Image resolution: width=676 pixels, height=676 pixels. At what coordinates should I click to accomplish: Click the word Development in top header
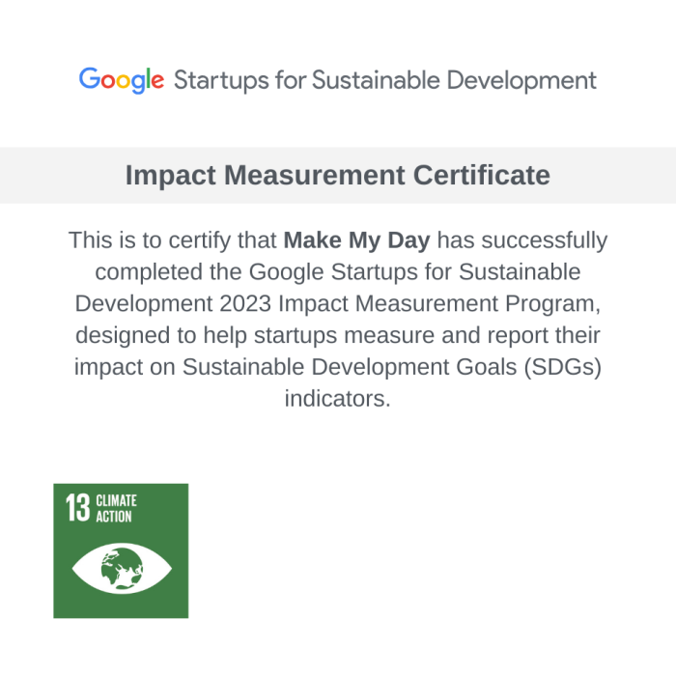[x=521, y=80]
